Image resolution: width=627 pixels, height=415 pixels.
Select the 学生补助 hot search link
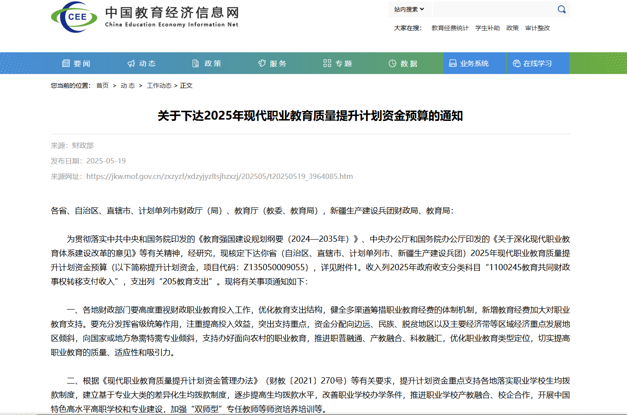point(487,28)
